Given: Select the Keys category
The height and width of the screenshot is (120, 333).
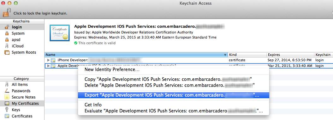Looking at the screenshot, I should tap(22, 110).
